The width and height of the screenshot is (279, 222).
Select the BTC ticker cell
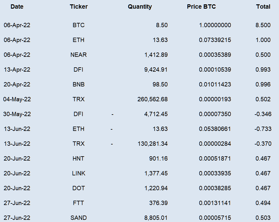tap(78, 25)
